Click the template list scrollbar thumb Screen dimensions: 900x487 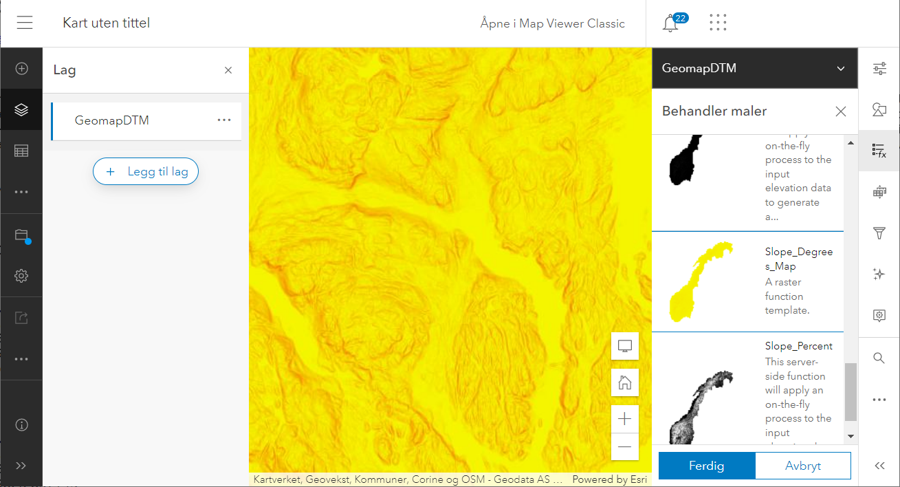pyautogui.click(x=851, y=392)
